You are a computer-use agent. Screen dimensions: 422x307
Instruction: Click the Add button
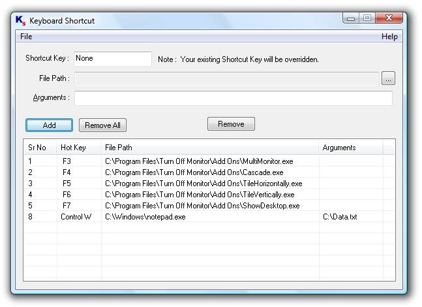pyautogui.click(x=50, y=125)
